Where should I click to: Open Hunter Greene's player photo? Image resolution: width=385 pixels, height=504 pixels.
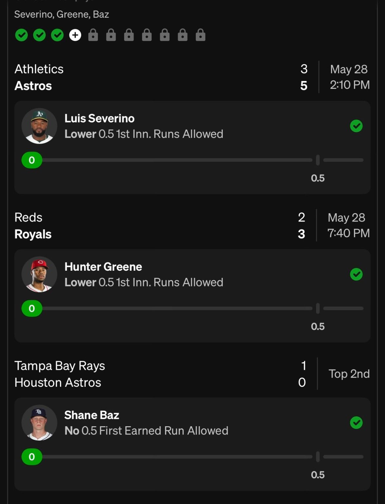tap(39, 274)
